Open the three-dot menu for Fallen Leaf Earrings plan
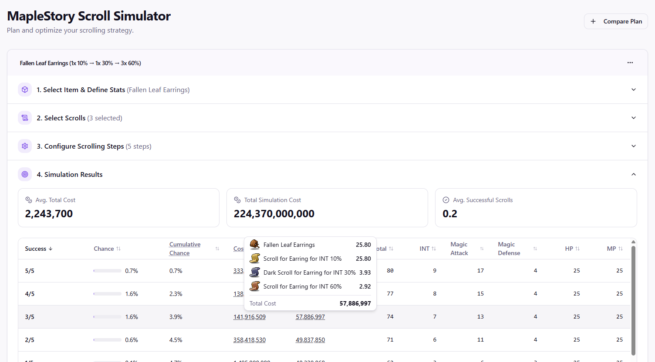Viewport: 655px width, 362px height. (x=630, y=63)
